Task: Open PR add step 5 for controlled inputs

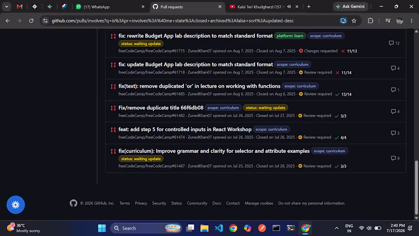Action: coord(185,129)
